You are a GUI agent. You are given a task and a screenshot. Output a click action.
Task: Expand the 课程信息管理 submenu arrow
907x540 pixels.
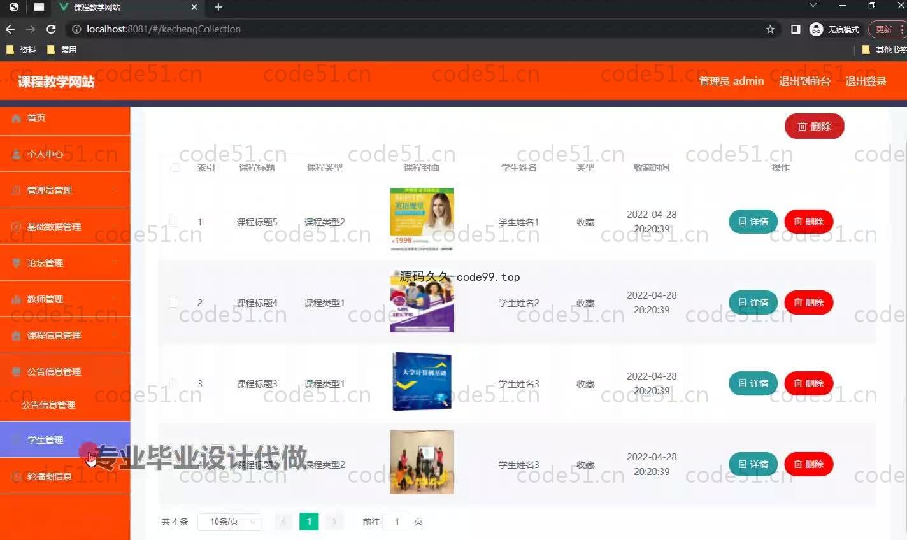coord(115,336)
